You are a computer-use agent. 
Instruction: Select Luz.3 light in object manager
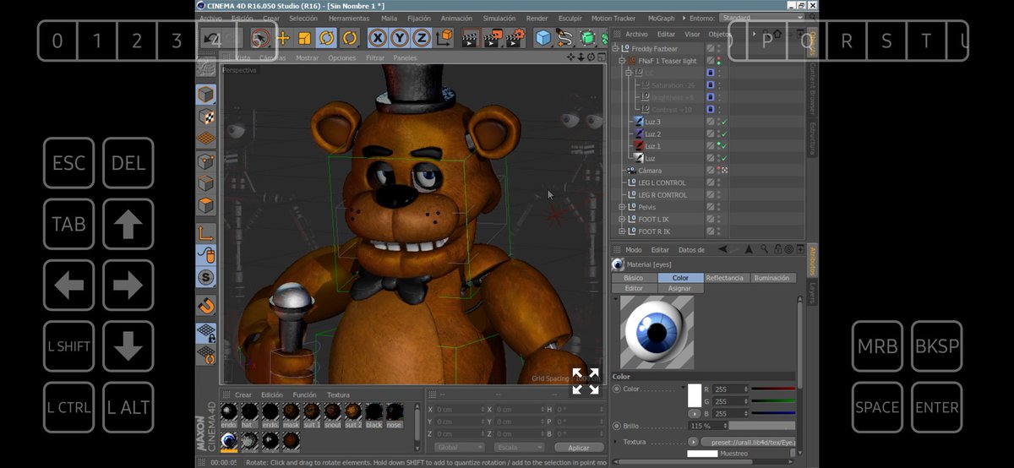click(x=652, y=122)
